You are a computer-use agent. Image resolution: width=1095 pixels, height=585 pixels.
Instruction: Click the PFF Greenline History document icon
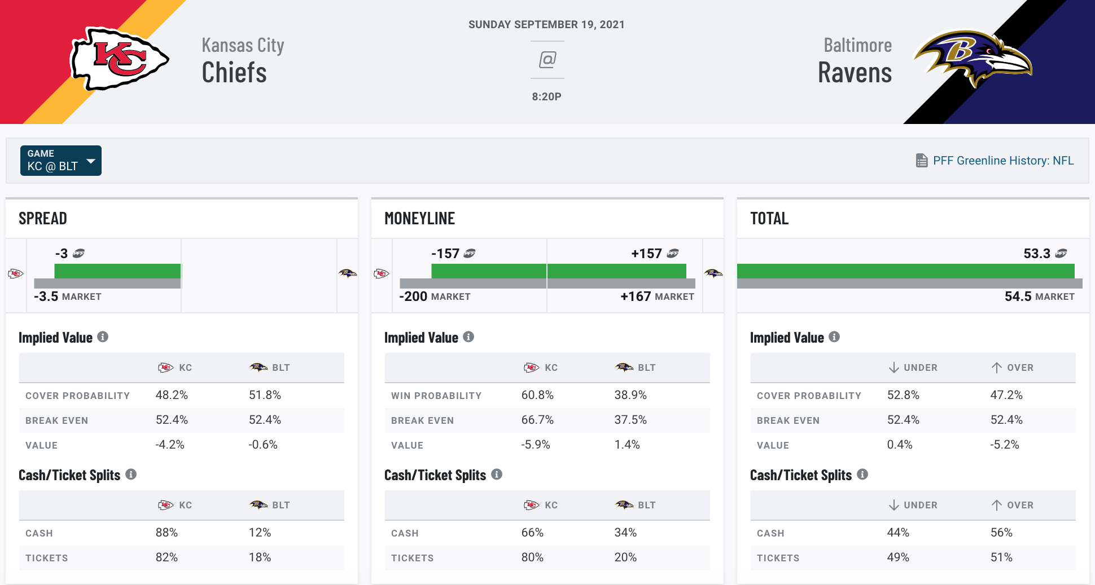[921, 161]
